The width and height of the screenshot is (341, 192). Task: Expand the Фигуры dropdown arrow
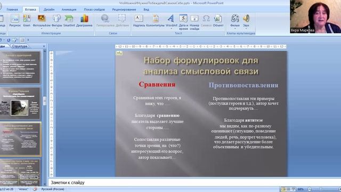coord(57,28)
